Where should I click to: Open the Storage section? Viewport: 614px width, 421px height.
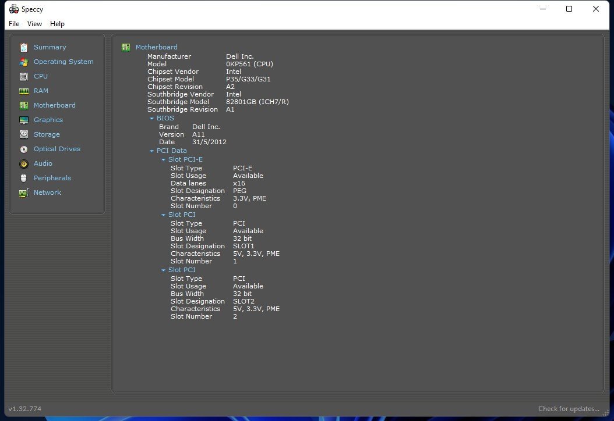pyautogui.click(x=47, y=134)
